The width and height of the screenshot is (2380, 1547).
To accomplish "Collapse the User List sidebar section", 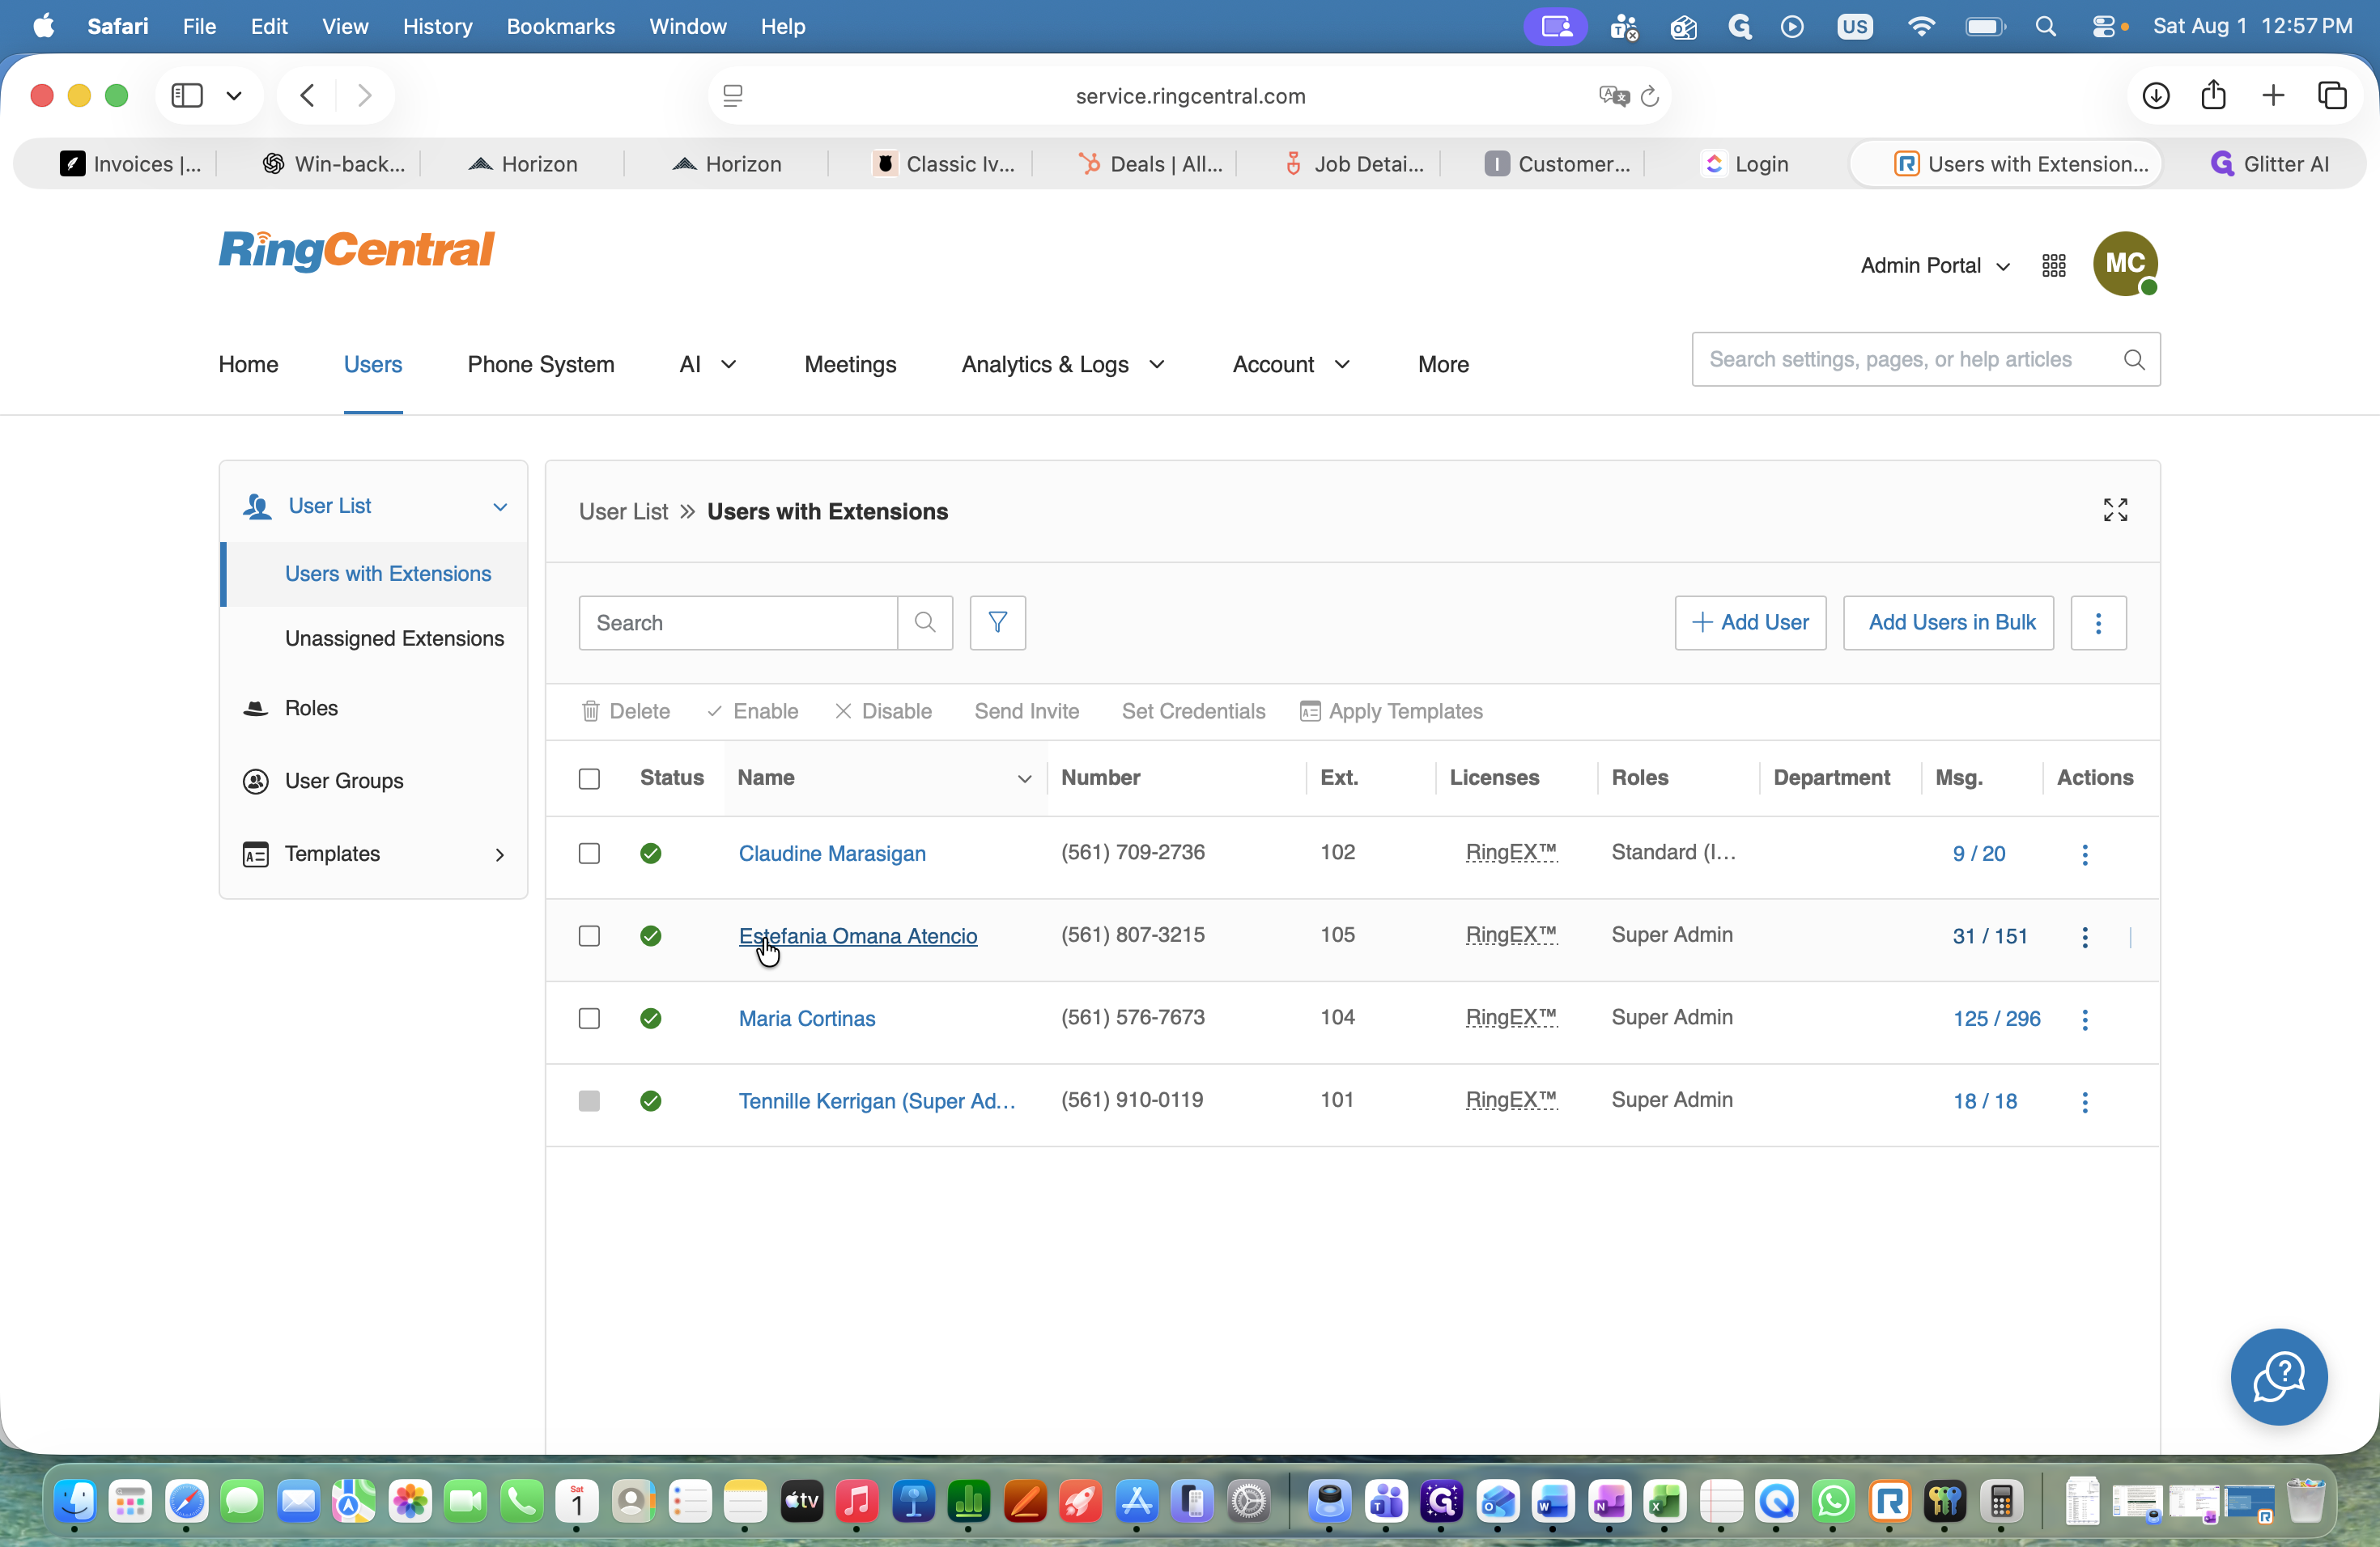I will pyautogui.click(x=500, y=506).
